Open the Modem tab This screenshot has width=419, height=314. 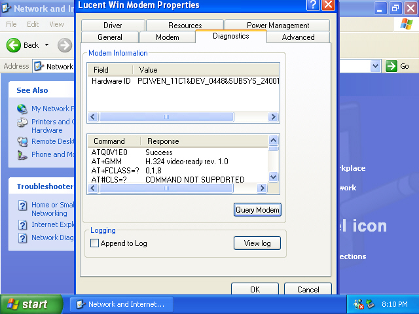click(168, 37)
